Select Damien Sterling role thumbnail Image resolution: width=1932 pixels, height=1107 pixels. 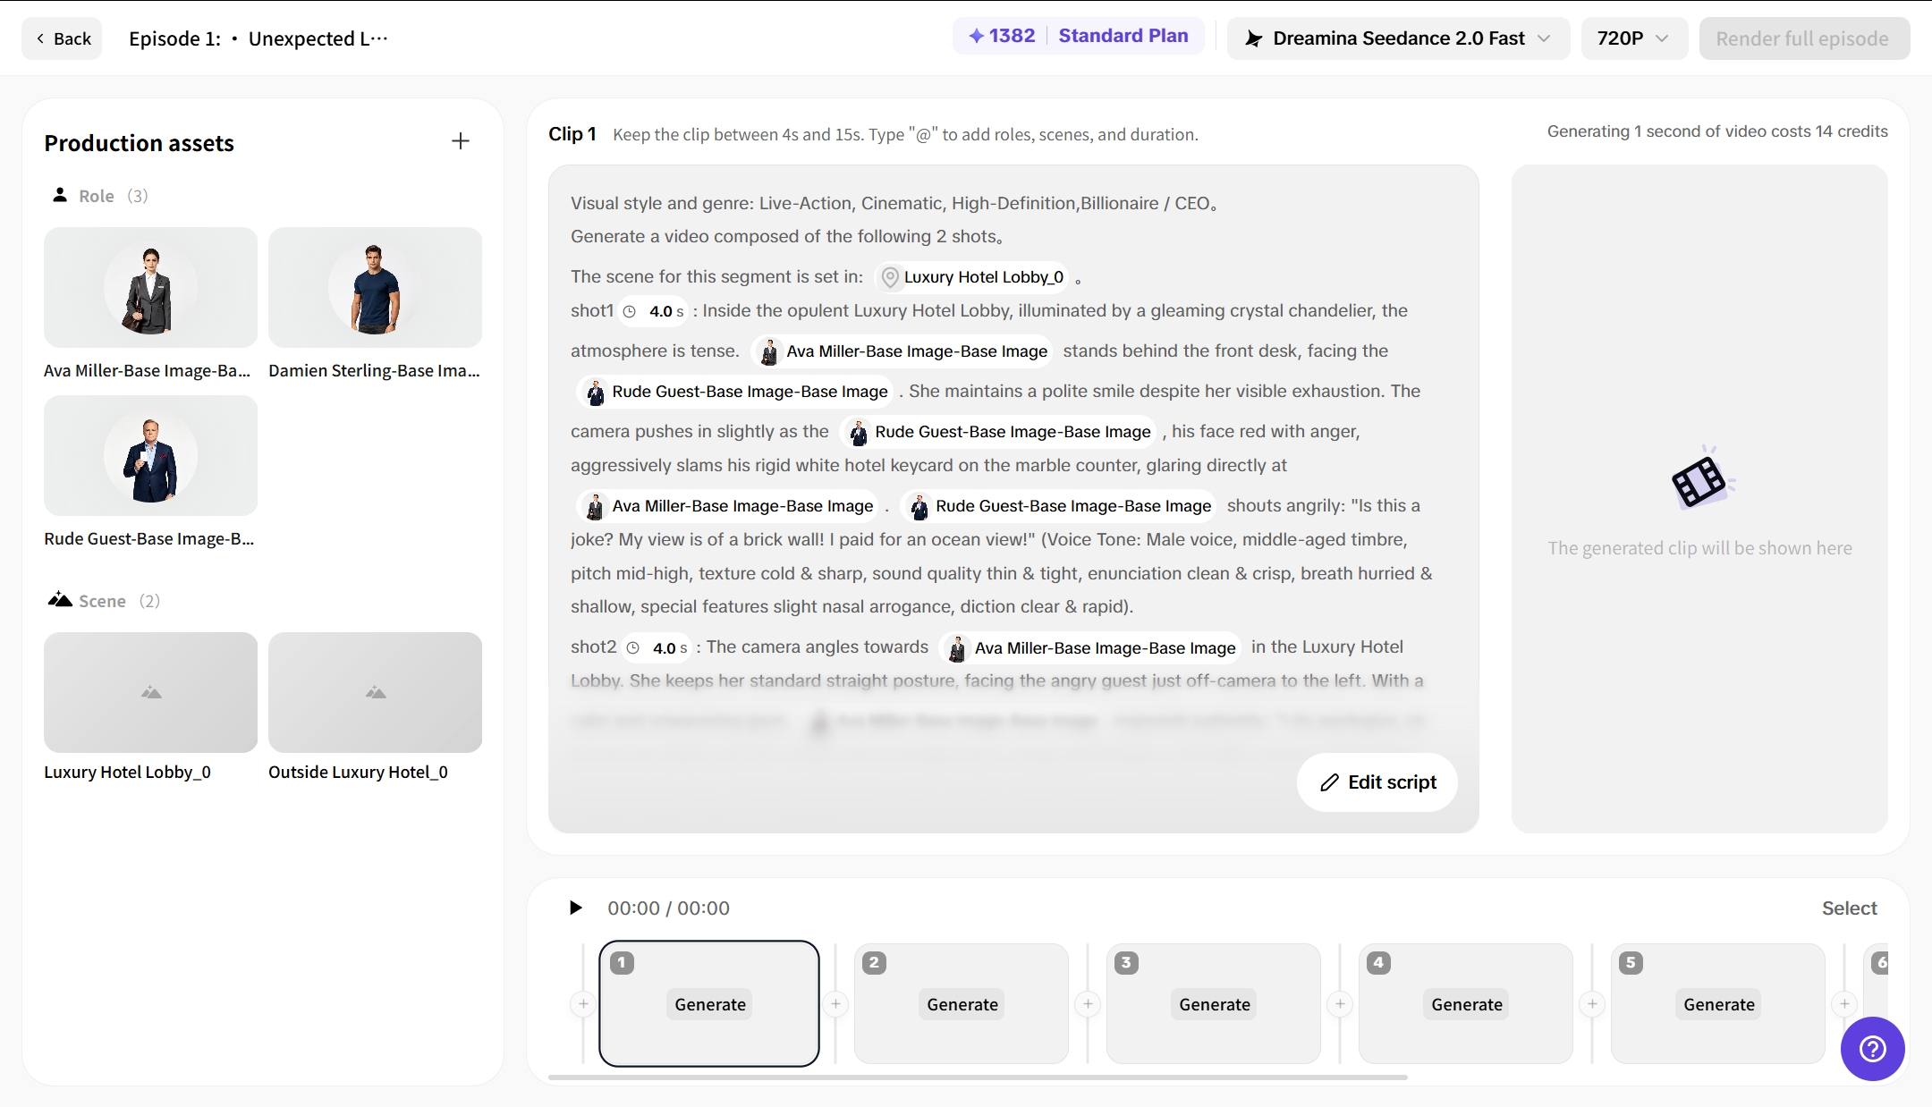point(375,287)
